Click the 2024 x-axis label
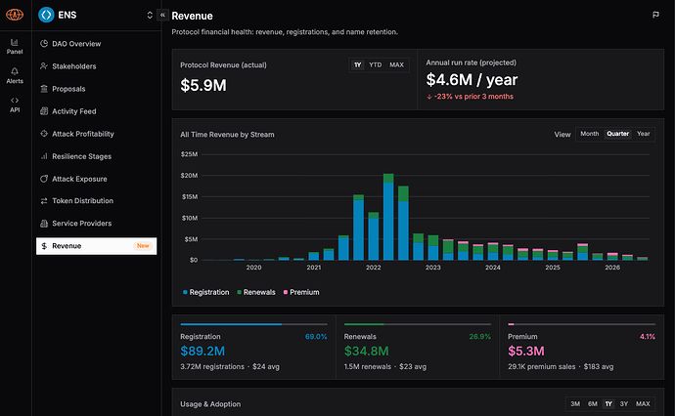 click(x=493, y=268)
